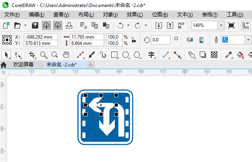The image size is (252, 162).
Task: Click the cloud upload icon
Action: click(58, 25)
